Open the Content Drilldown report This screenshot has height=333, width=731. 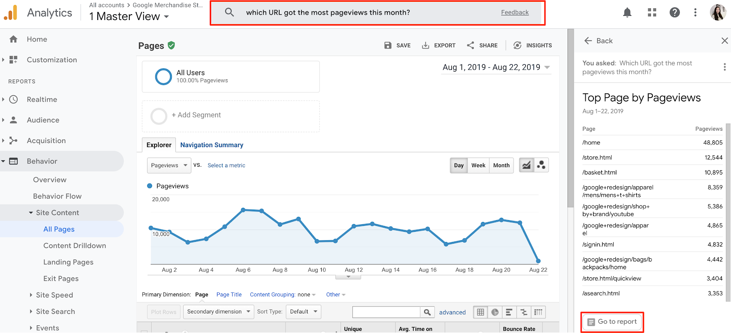pyautogui.click(x=74, y=246)
